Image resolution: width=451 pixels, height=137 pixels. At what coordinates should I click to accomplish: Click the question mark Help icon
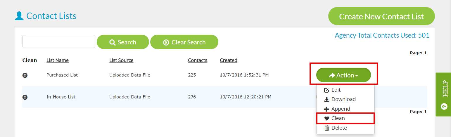point(444,107)
